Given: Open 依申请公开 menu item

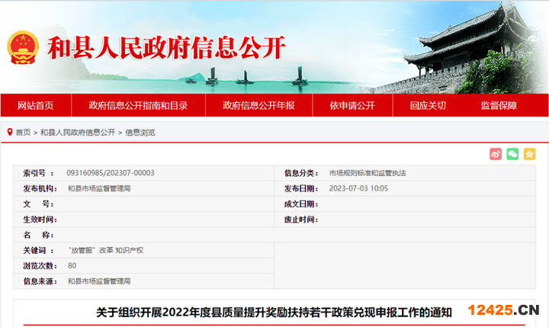Looking at the screenshot, I should point(352,105).
